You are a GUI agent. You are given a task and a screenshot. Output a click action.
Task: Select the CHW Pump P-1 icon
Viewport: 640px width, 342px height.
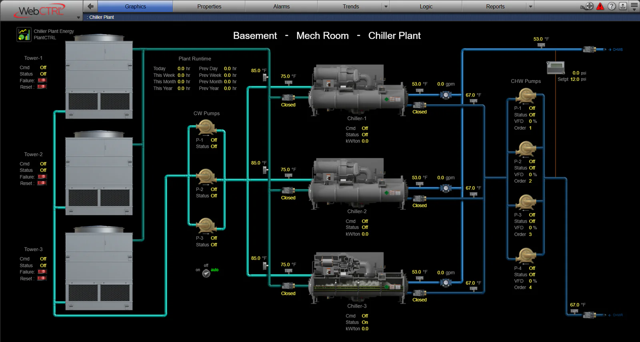[526, 96]
